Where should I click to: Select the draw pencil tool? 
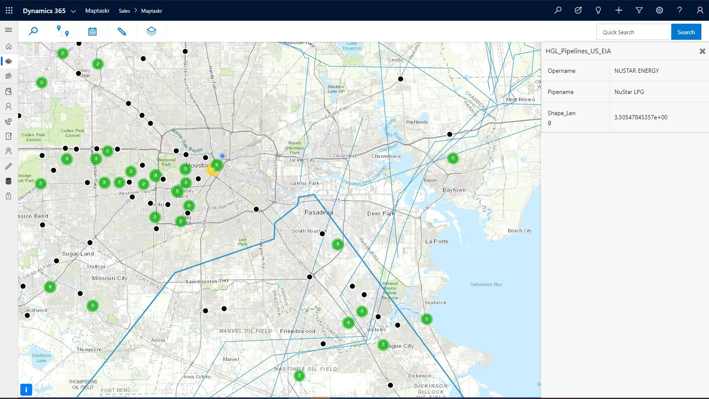pyautogui.click(x=122, y=31)
